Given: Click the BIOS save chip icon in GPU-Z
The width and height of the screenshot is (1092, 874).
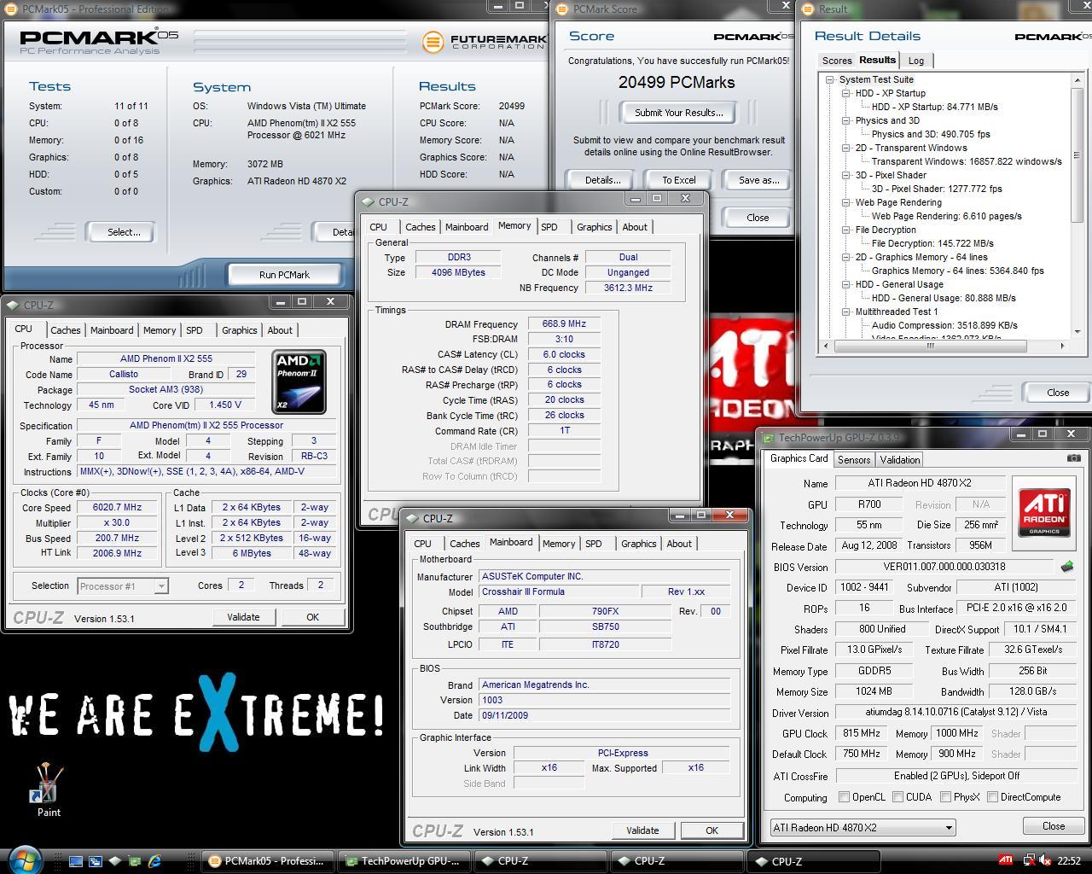Looking at the screenshot, I should 1066,567.
